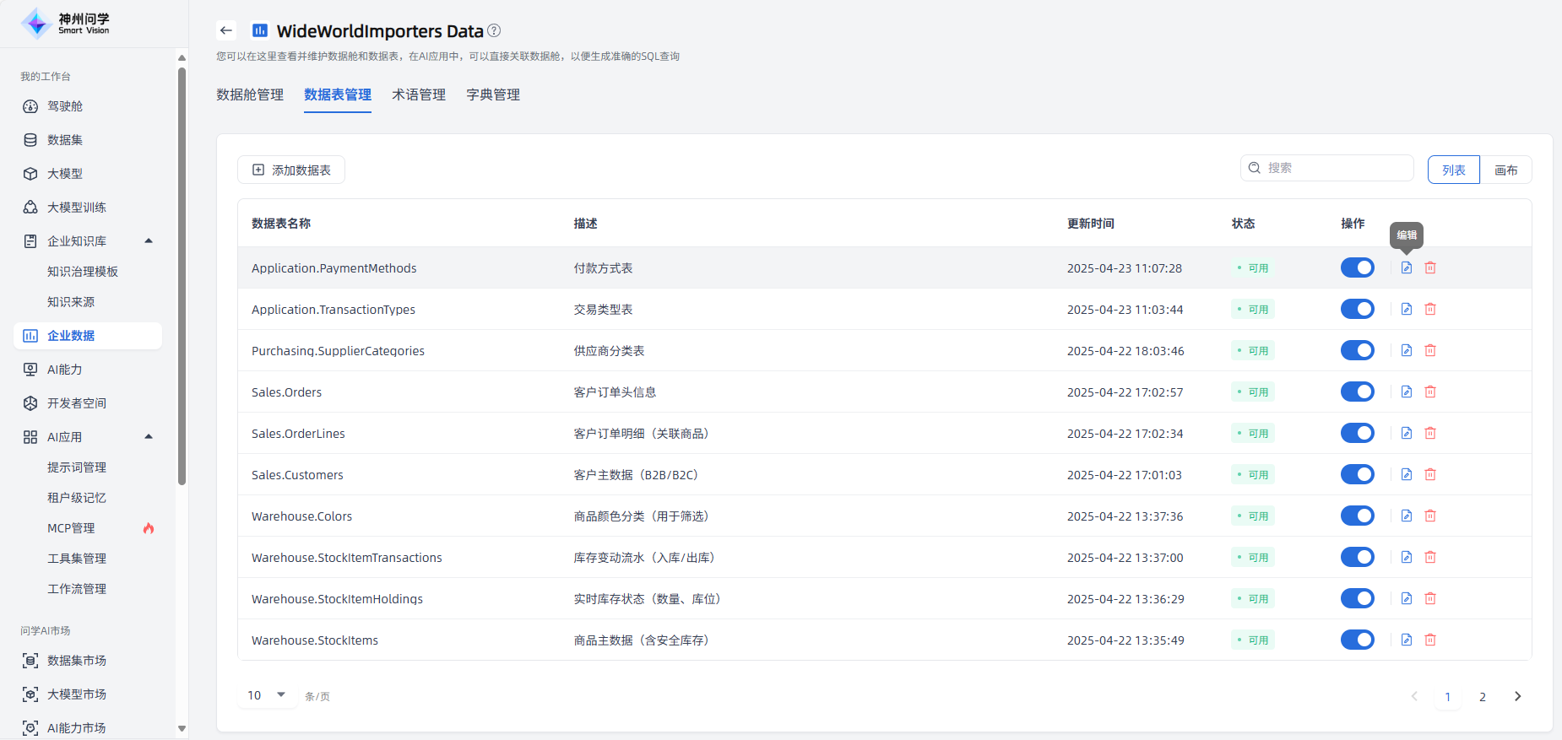This screenshot has width=1562, height=740.
Task: Disable the Purchasing.SupplierCategories switch
Action: 1358,350
